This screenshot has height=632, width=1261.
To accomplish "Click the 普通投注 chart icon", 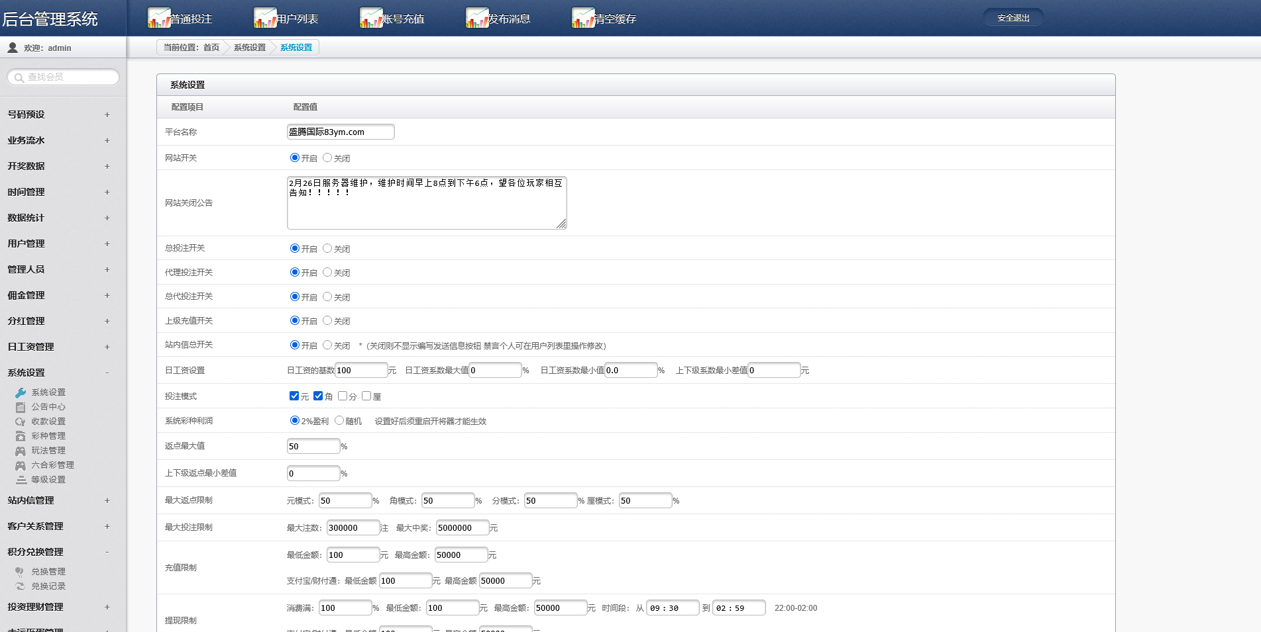I will 159,18.
